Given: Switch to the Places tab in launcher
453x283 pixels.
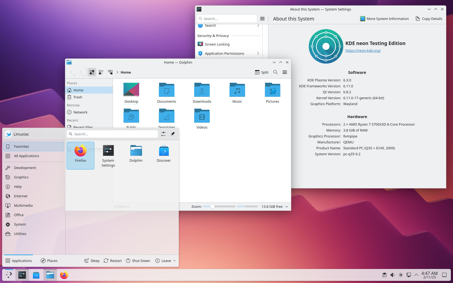Looking at the screenshot, I should (x=49, y=261).
